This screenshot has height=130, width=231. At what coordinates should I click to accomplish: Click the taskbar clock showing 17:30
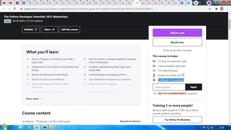tap(222, 127)
